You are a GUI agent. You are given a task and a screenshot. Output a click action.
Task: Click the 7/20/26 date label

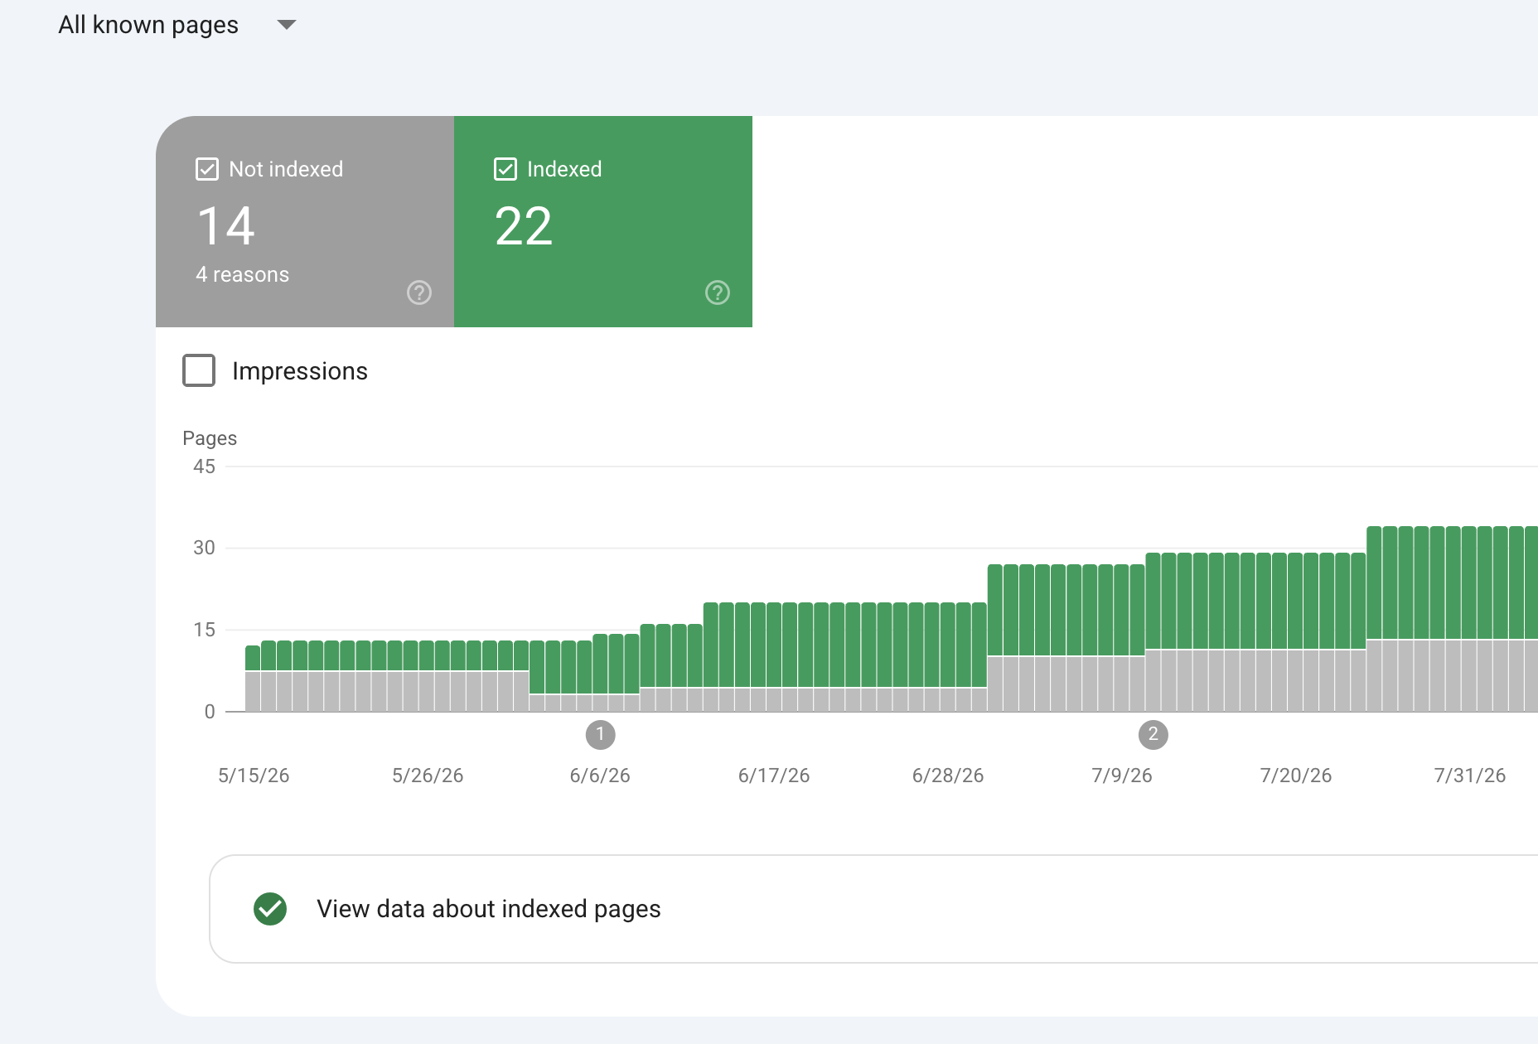pos(1296,776)
